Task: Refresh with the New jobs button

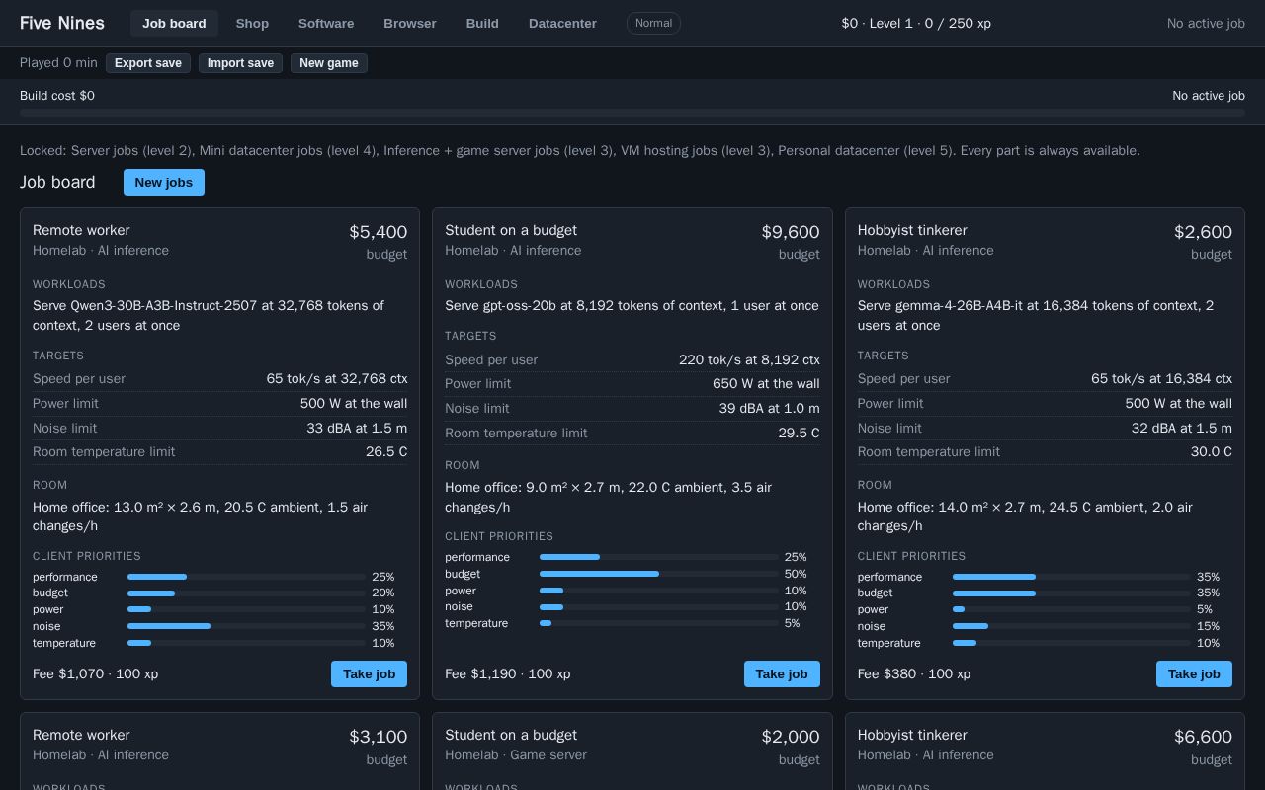Action: tap(164, 182)
